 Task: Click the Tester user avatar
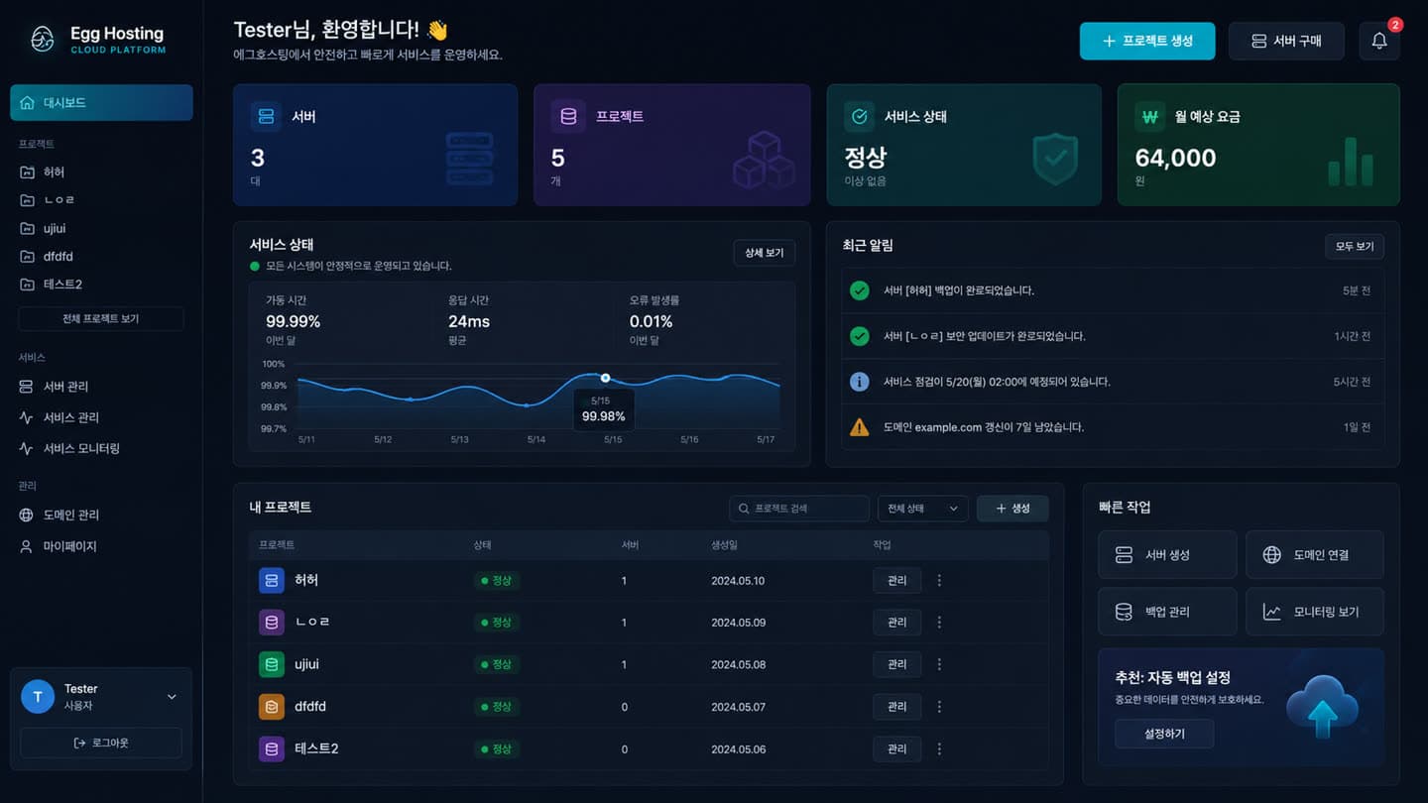tap(38, 697)
